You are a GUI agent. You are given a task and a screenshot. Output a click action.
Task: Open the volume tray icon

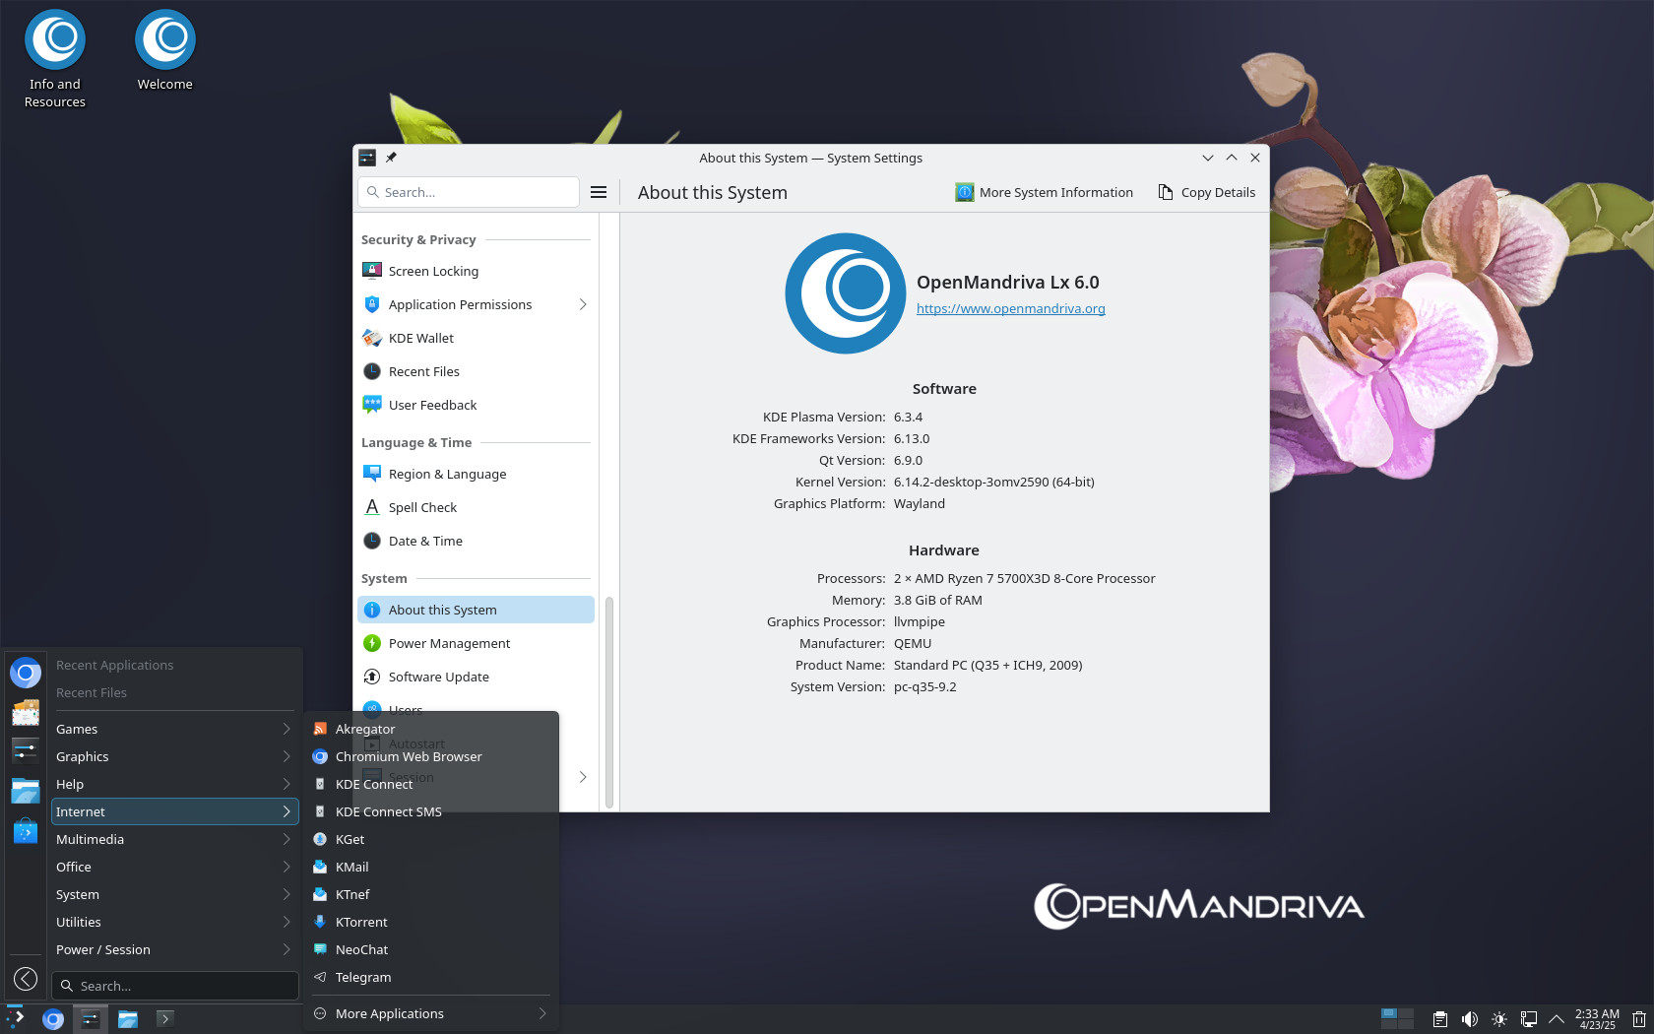(x=1470, y=1019)
